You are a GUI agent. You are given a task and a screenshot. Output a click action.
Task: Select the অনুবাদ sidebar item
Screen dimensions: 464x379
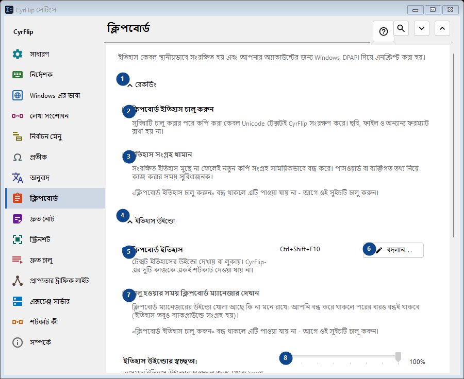tap(55, 178)
